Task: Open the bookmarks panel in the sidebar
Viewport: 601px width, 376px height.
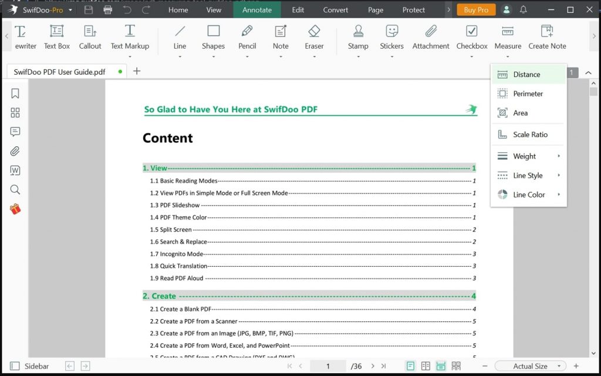Action: pyautogui.click(x=15, y=93)
